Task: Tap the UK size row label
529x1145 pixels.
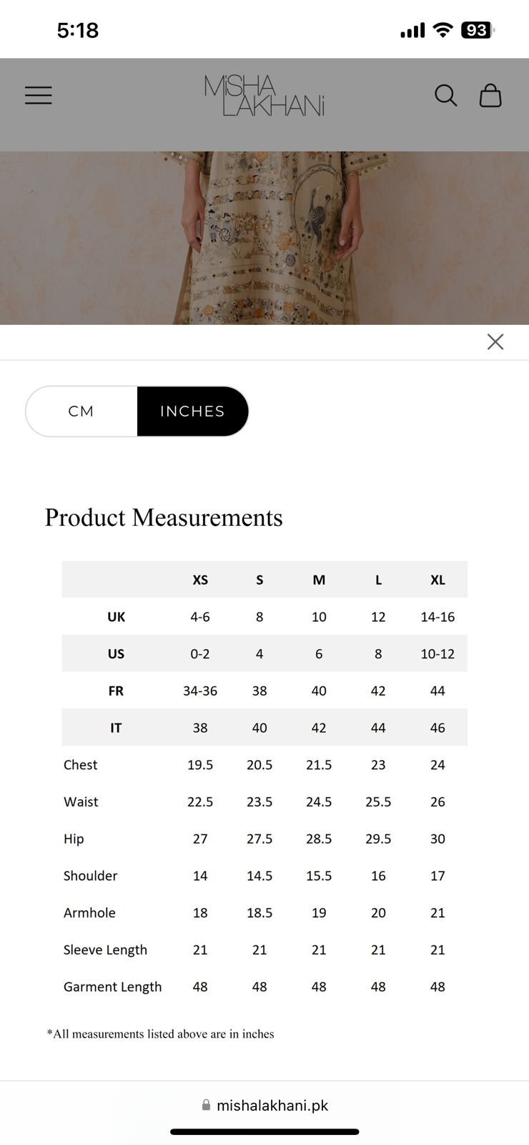Action: [x=116, y=617]
